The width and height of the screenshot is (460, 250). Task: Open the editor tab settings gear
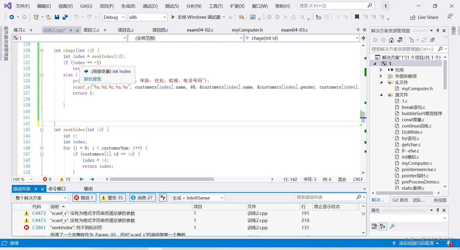point(364,30)
